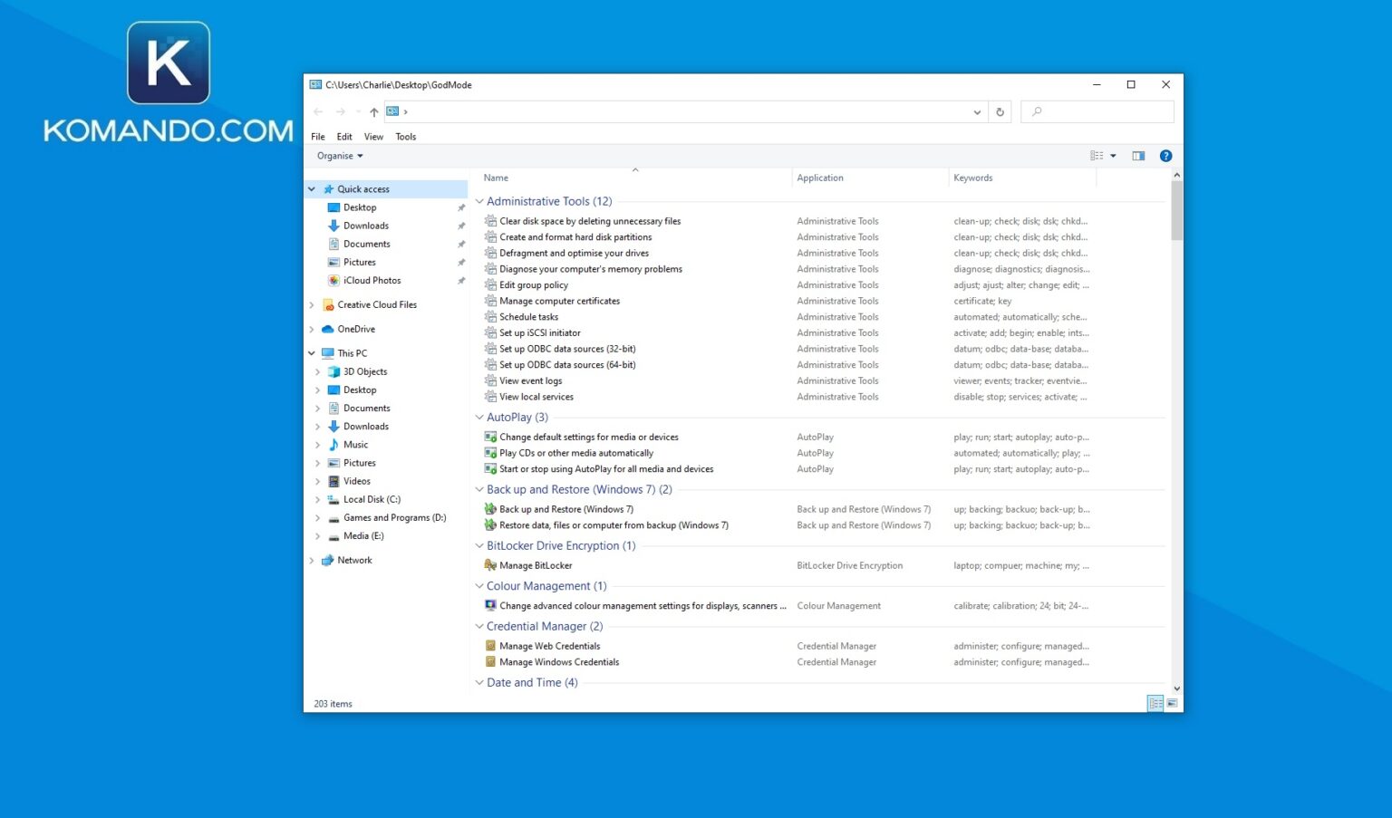
Task: Unpin iCloud Photos from Quick access
Action: pos(461,280)
